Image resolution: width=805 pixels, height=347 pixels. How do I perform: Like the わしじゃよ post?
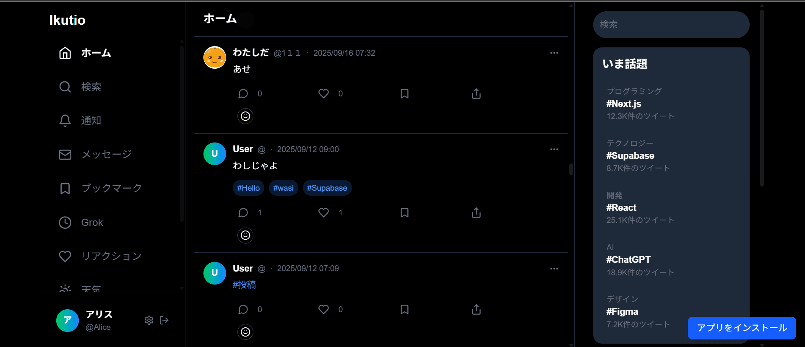pyautogui.click(x=323, y=213)
